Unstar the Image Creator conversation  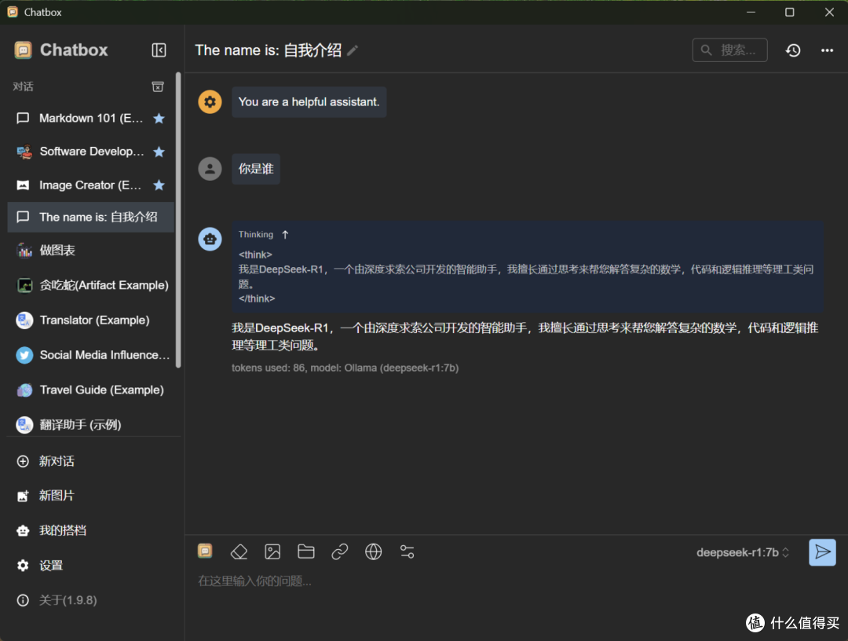click(x=159, y=185)
